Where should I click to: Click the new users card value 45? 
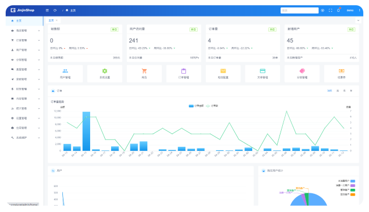[x=290, y=41]
